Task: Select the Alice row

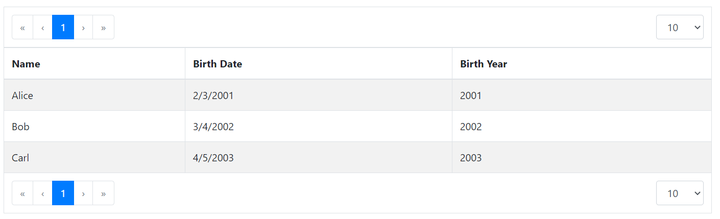Action: point(357,95)
